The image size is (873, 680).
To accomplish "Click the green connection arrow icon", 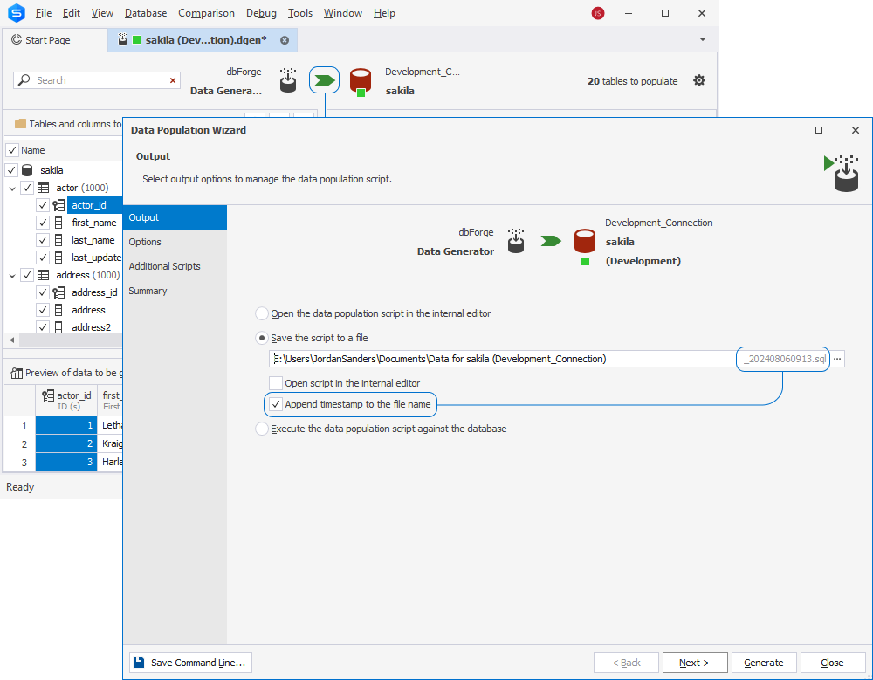I will 324,79.
